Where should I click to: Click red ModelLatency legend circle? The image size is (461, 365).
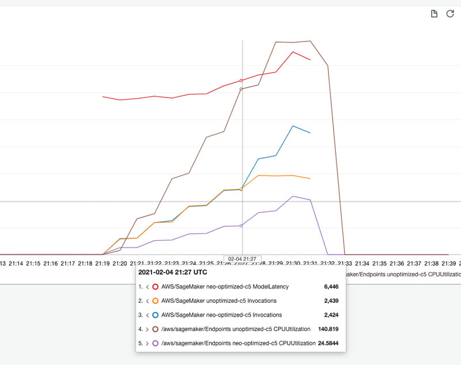tap(155, 287)
